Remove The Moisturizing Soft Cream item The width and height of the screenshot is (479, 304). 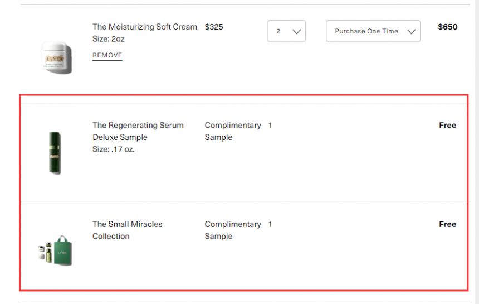(107, 55)
